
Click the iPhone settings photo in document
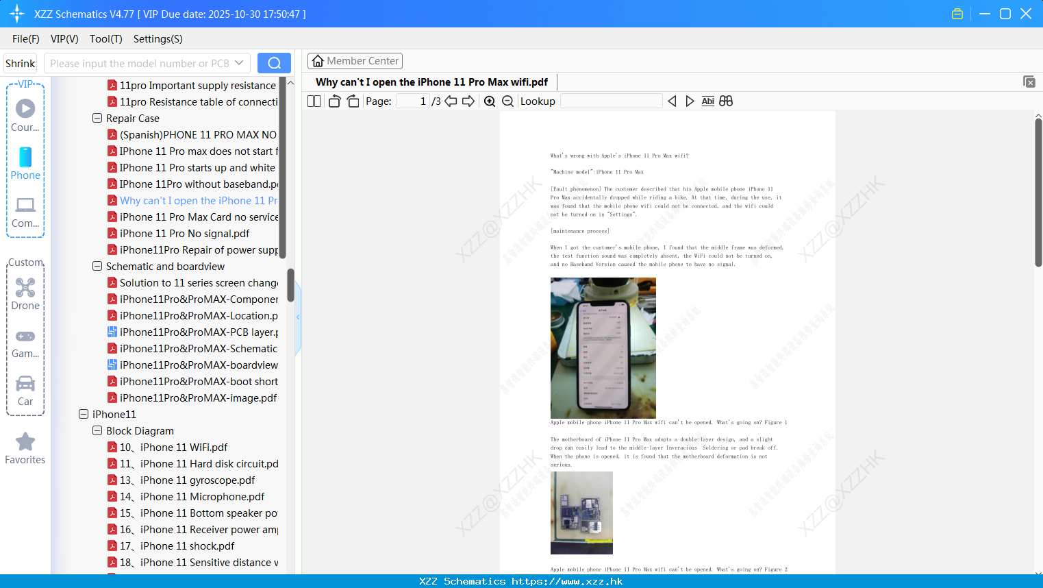tap(603, 347)
